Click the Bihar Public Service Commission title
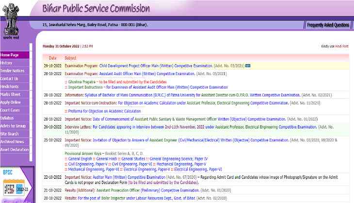354x203 pixels. point(96,9)
